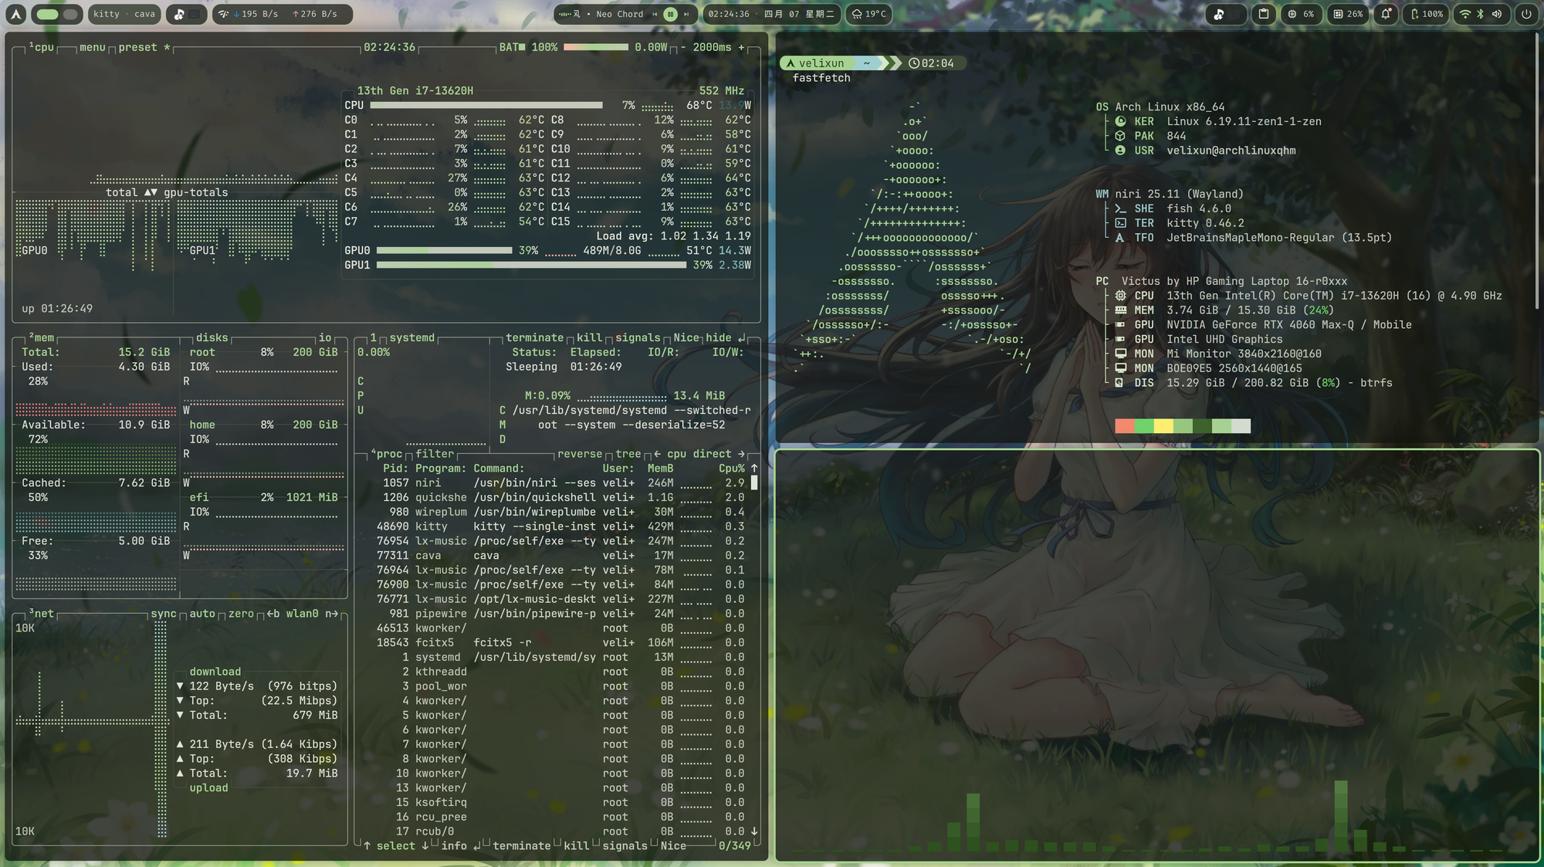Click the fastfetch terminal scrollbar at right edge

[1536, 170]
